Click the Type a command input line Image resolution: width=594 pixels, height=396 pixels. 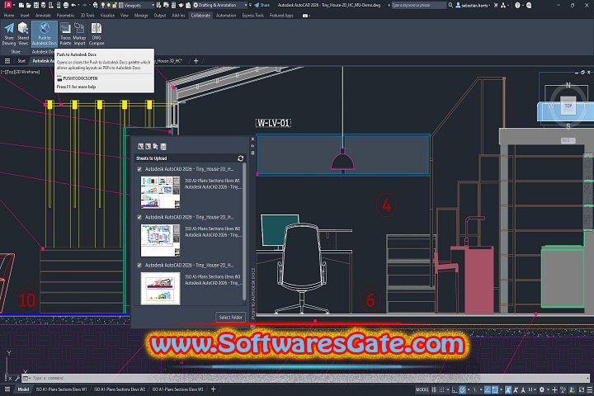click(307, 378)
